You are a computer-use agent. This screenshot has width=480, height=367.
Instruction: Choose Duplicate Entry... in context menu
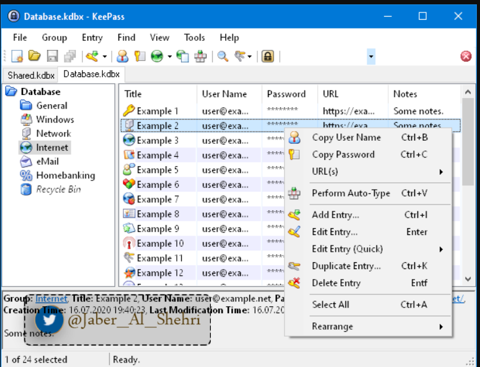(368, 266)
